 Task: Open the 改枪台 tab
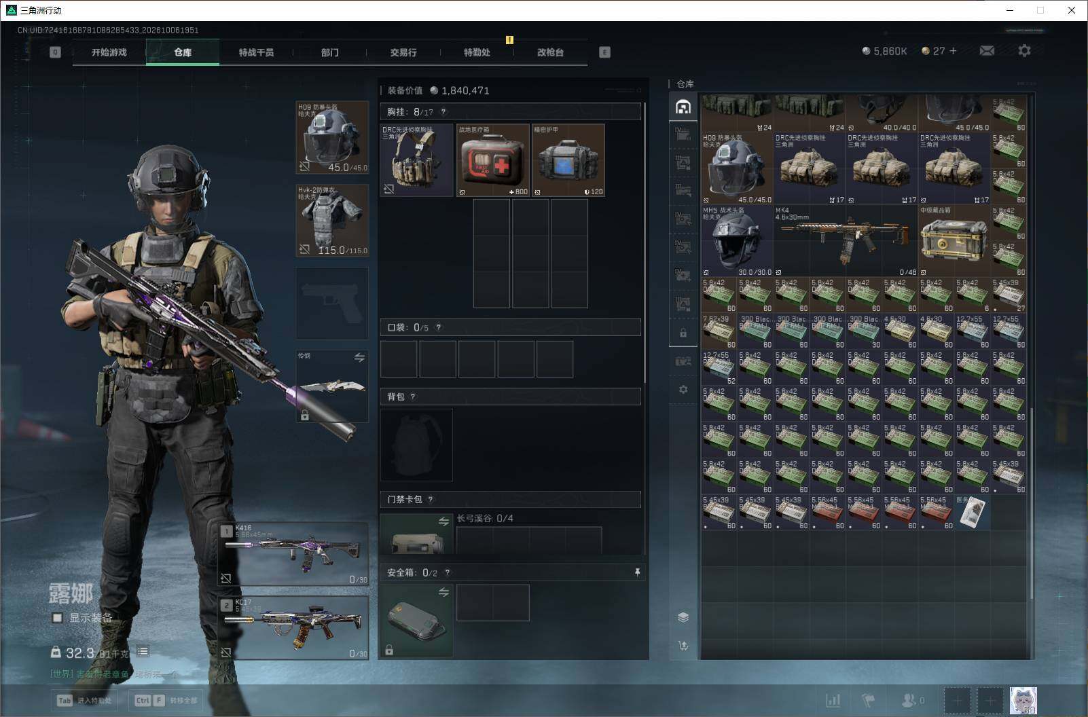coord(550,52)
